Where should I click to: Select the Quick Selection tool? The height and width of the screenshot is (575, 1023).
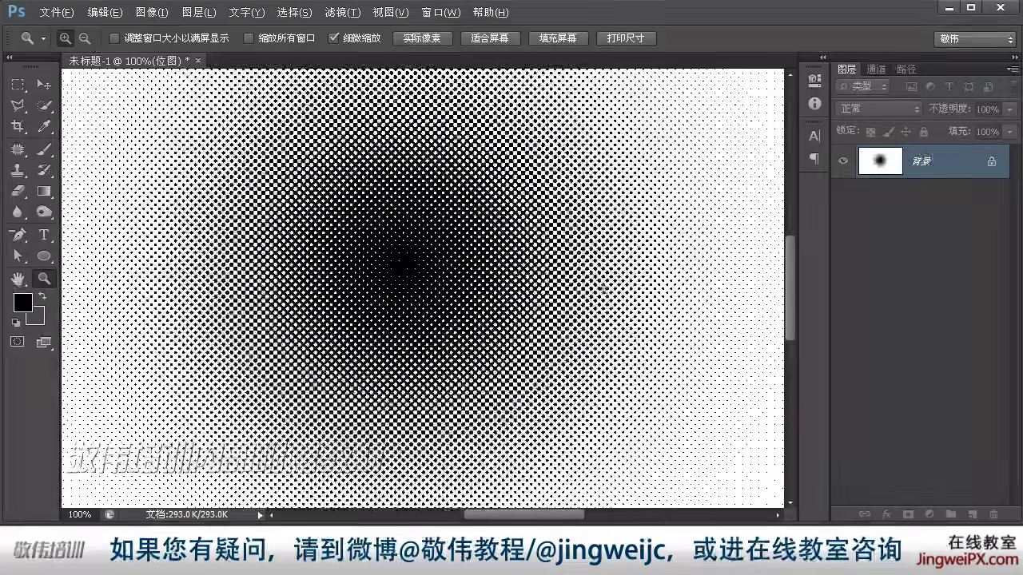tap(44, 105)
